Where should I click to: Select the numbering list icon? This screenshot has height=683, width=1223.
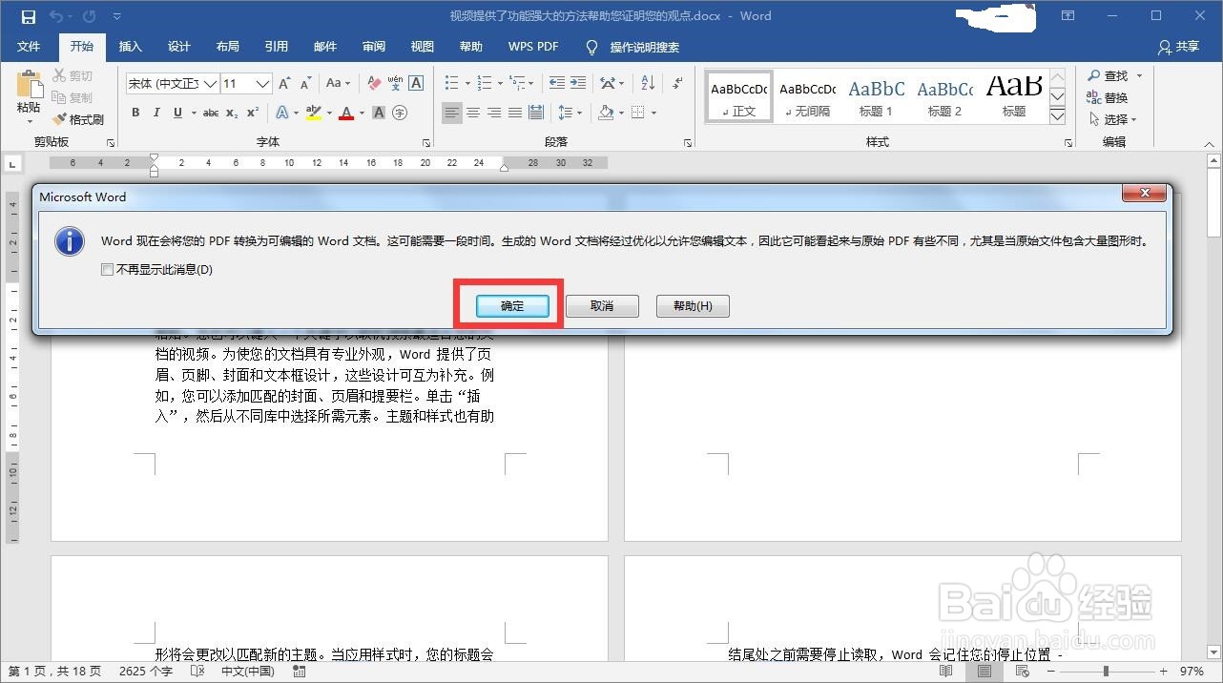point(485,81)
